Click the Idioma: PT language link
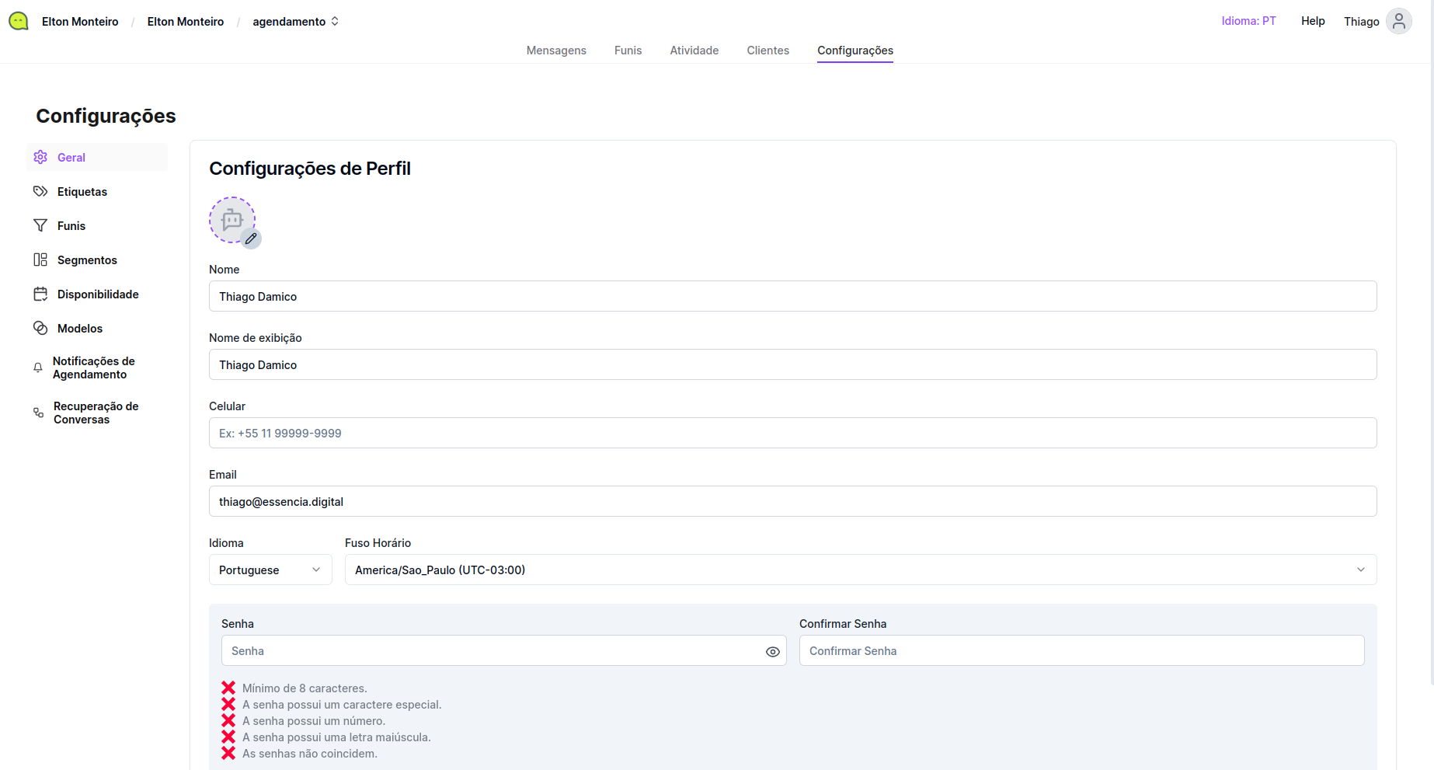The image size is (1434, 770). click(1248, 21)
